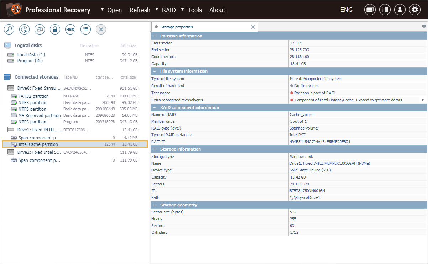This screenshot has height=264, width=428.
Task: Open the log panel icon in header
Action: click(x=370, y=10)
